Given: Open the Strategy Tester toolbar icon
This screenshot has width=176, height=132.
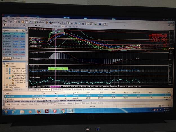Looking at the screenshot, I should click(30, 22).
